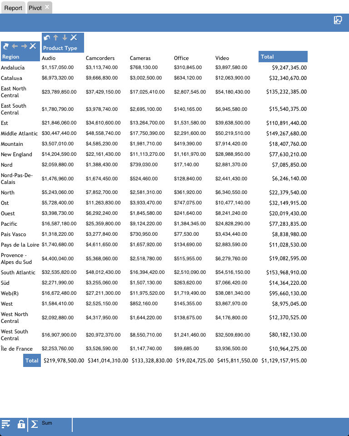
Task: Select the South Atlantic row label
Action: [x=18, y=272]
